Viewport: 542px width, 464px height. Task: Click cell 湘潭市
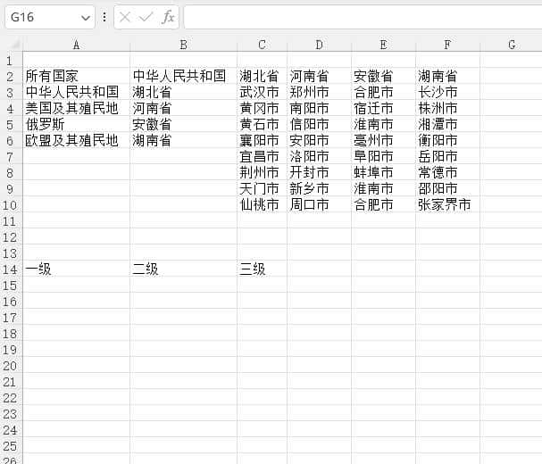tap(447, 124)
